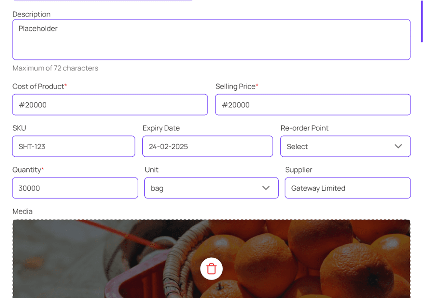Click the Placeholder text in Description

[37, 28]
